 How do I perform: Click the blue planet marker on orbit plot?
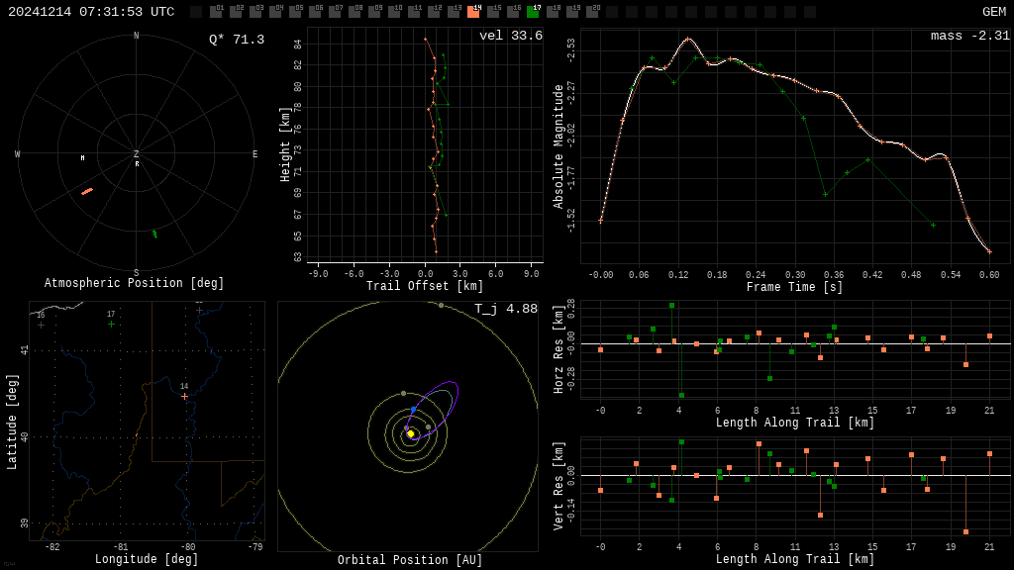click(x=414, y=409)
